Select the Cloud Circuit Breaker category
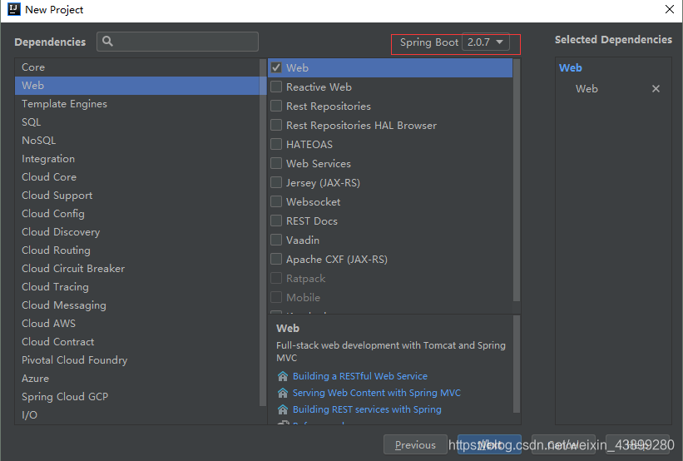The height and width of the screenshot is (461, 683). click(x=137, y=269)
